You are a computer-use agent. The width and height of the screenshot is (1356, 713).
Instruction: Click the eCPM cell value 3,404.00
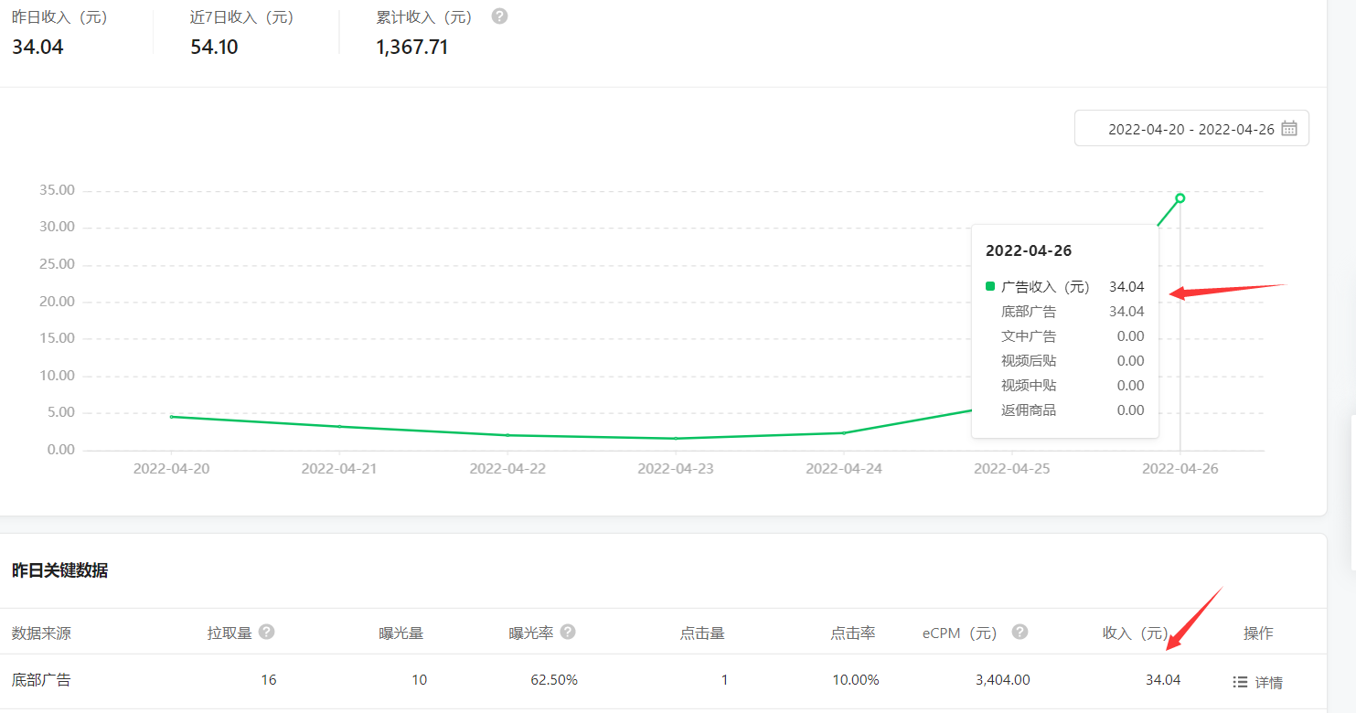[x=1001, y=680]
